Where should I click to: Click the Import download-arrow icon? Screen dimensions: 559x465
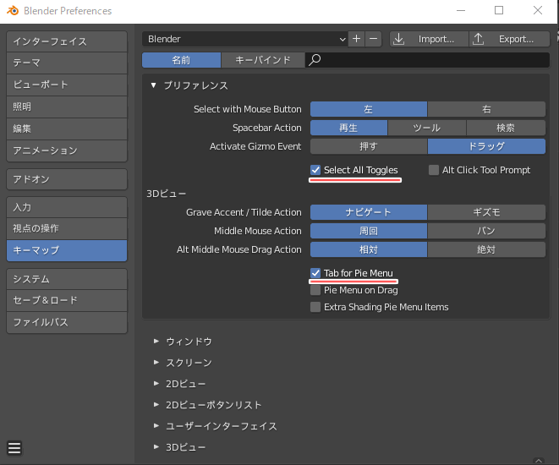[x=399, y=39]
